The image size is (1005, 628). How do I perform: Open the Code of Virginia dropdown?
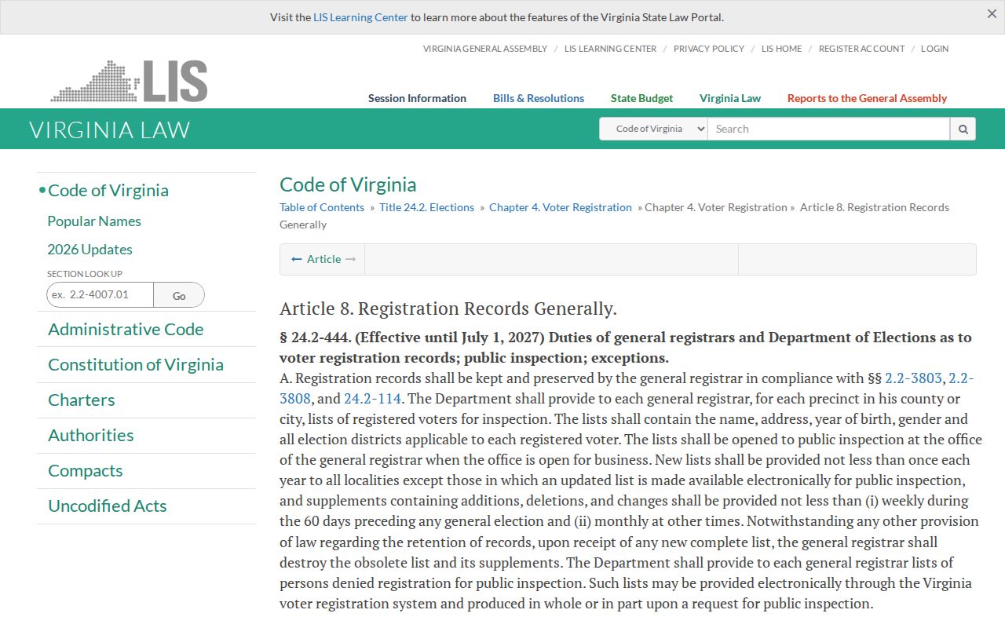(653, 129)
